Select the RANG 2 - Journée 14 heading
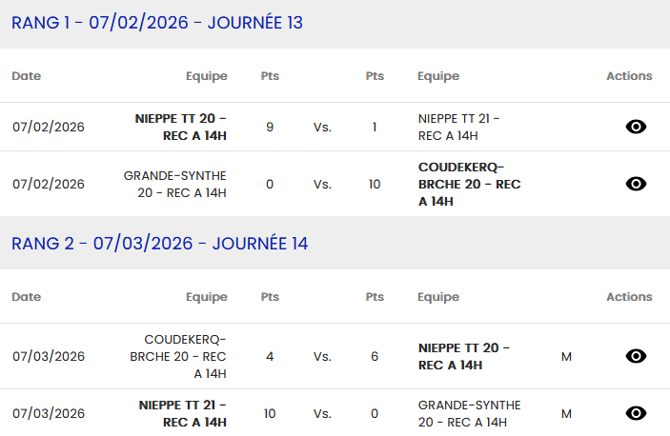The height and width of the screenshot is (436, 670). coord(160,244)
